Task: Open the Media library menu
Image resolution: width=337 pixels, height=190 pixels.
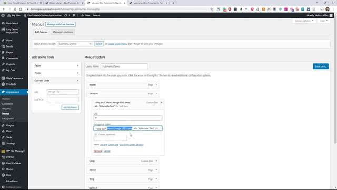Action: pyautogui.click(x=9, y=46)
